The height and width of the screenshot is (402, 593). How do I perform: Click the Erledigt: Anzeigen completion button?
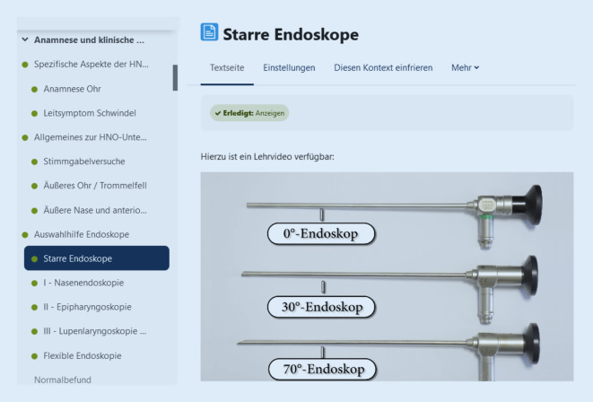(x=249, y=113)
